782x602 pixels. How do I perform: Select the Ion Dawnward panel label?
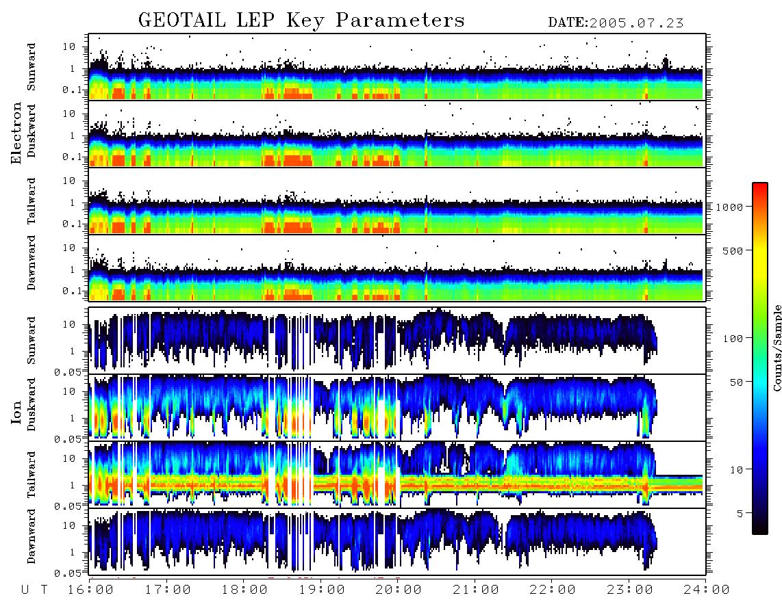(31, 536)
